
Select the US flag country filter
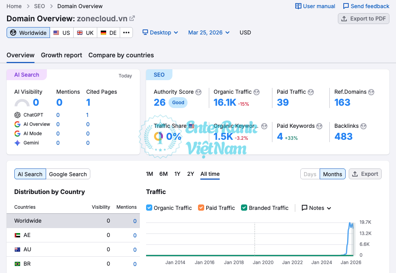pos(62,33)
